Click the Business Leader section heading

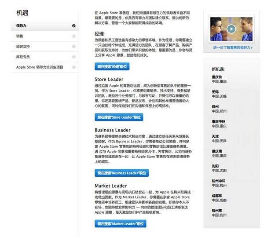coord(113,130)
